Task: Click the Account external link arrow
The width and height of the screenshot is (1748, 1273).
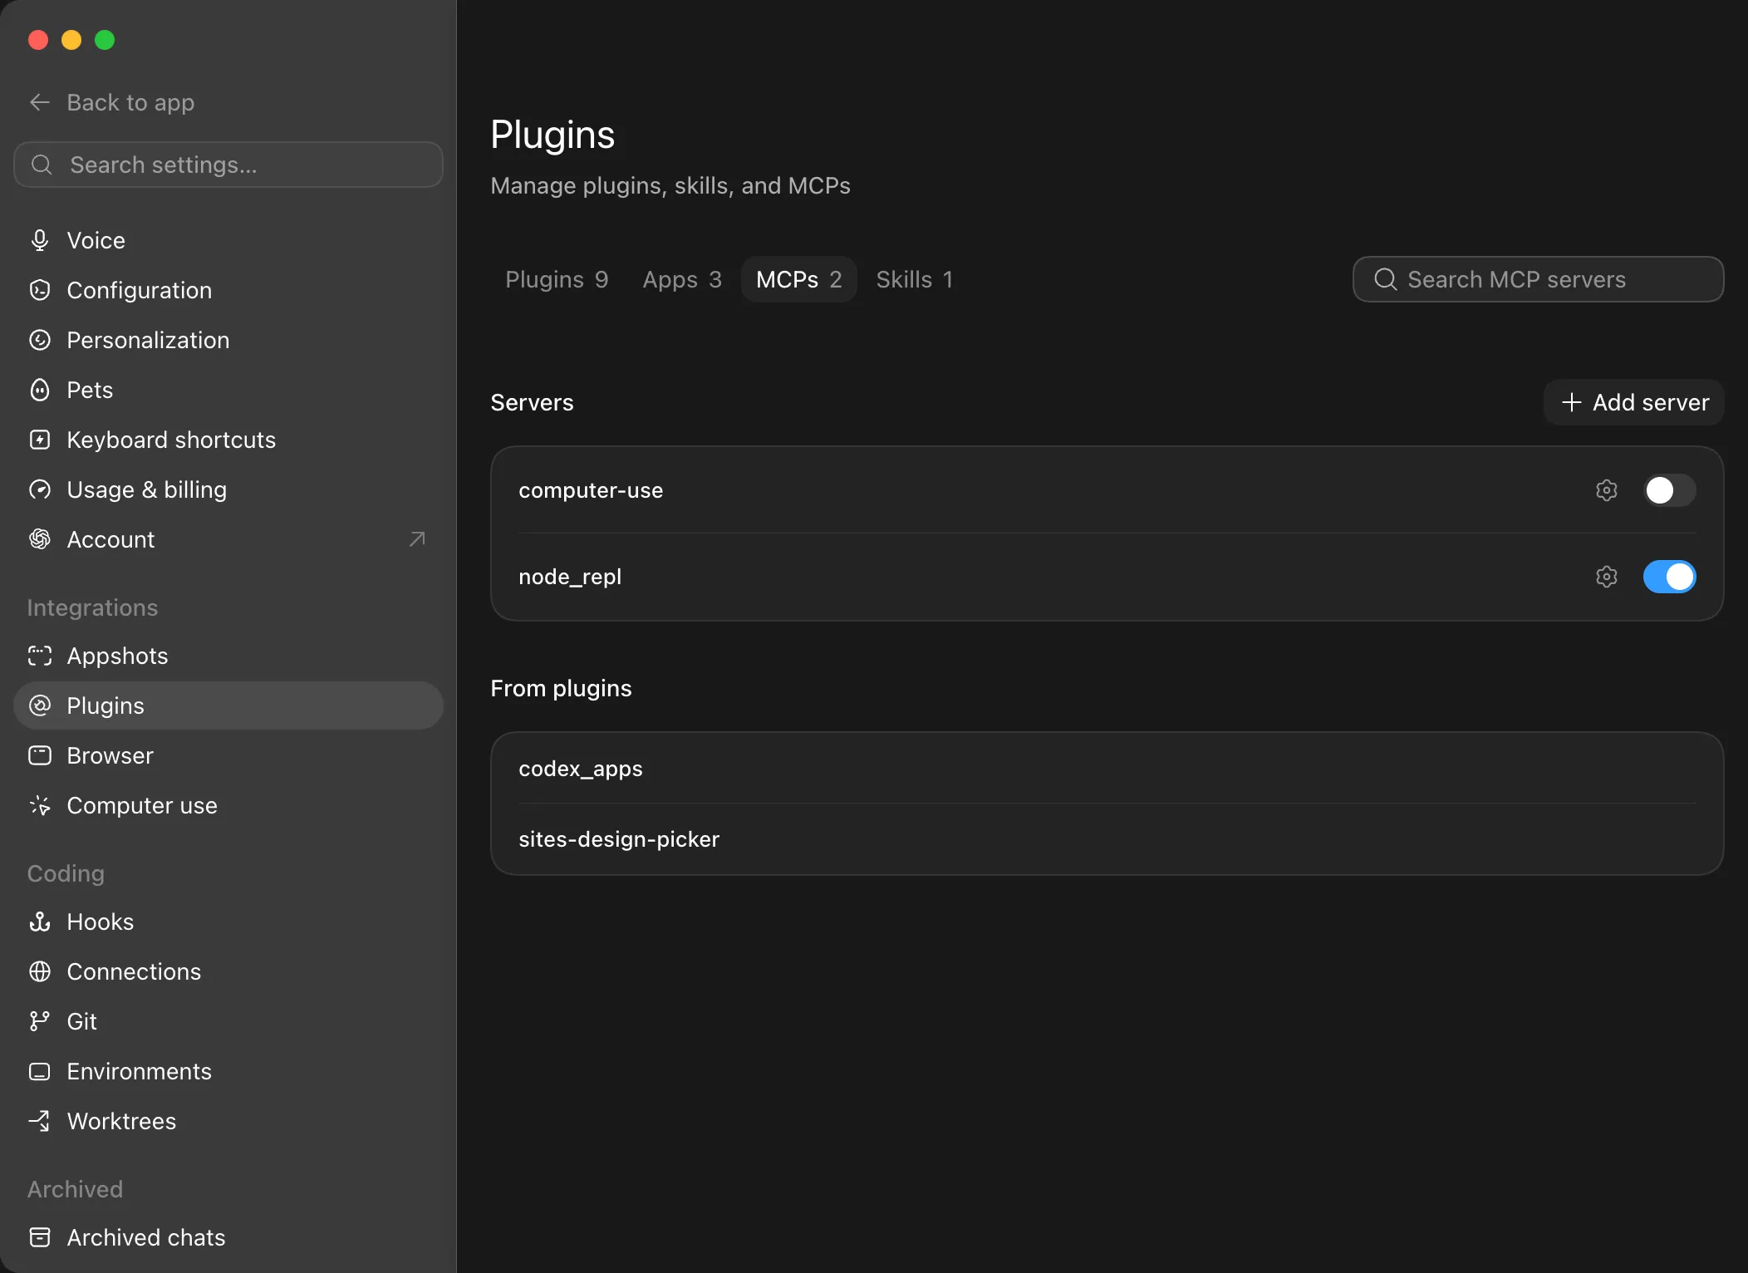Action: coord(417,539)
